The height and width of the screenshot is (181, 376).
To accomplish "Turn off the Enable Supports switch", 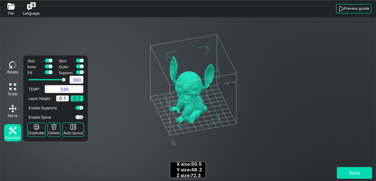I will [x=79, y=108].
